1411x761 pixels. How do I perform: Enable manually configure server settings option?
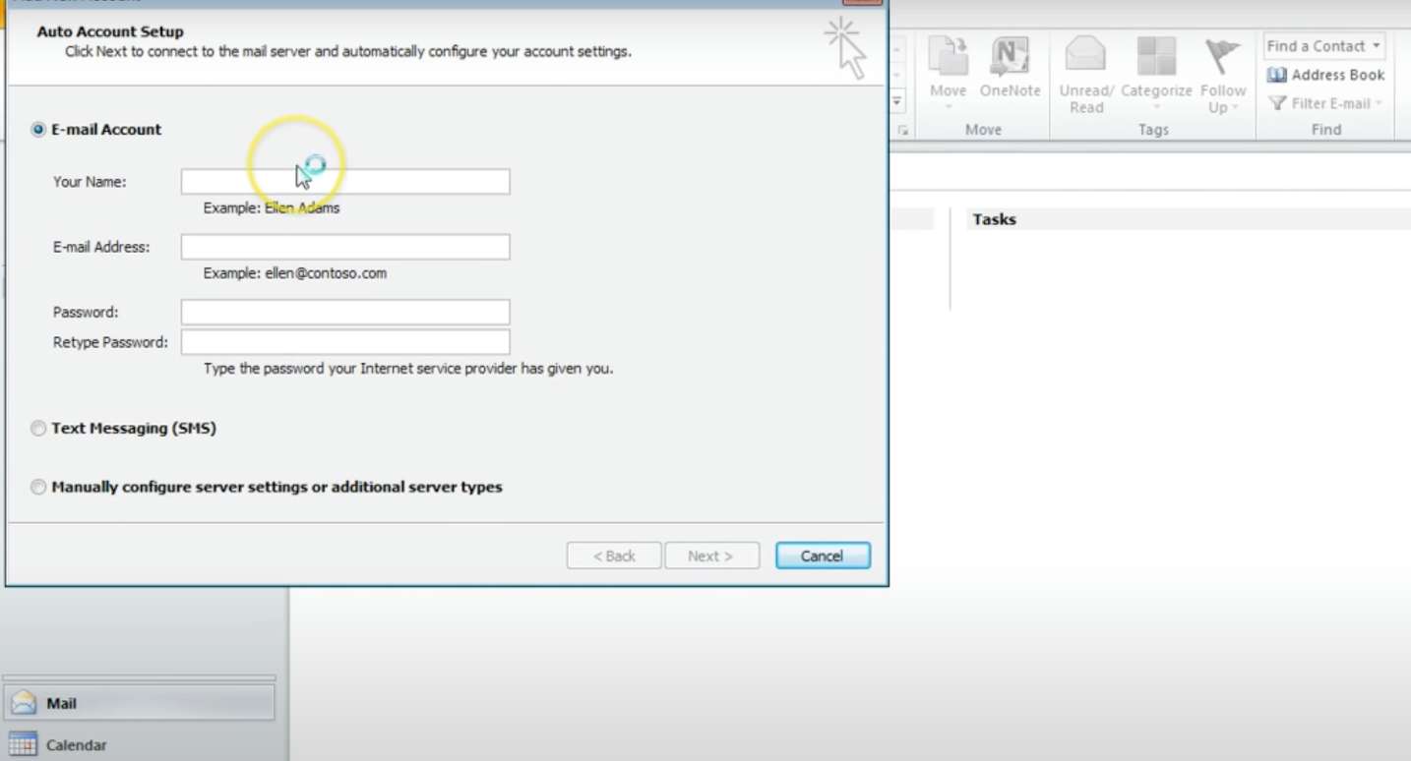(x=38, y=487)
